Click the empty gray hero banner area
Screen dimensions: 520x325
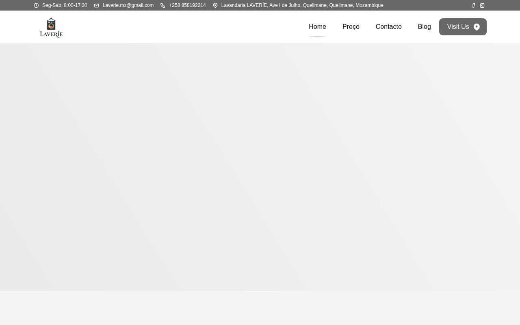click(x=260, y=167)
